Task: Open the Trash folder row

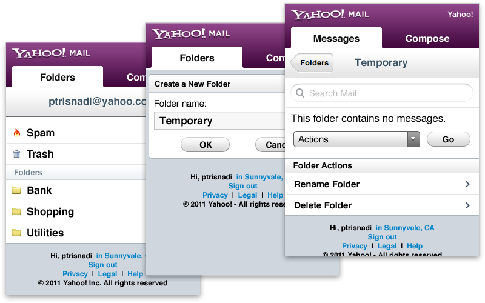Action: pos(76,154)
